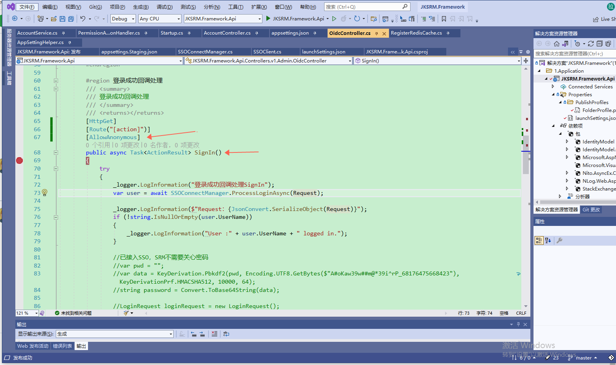Click the Navigate Backward icon
The width and height of the screenshot is (616, 365).
click(15, 18)
